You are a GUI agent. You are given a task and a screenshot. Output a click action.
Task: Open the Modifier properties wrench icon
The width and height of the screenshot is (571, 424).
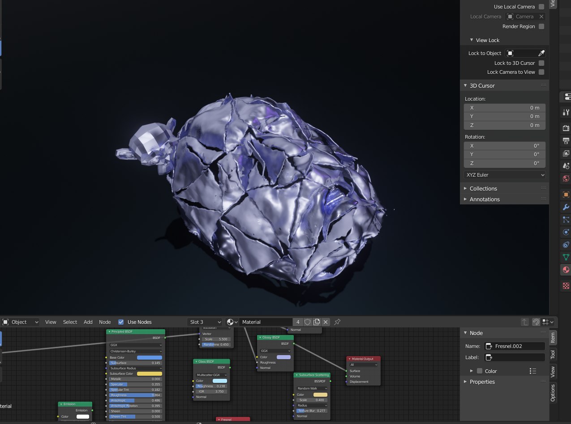click(x=566, y=208)
